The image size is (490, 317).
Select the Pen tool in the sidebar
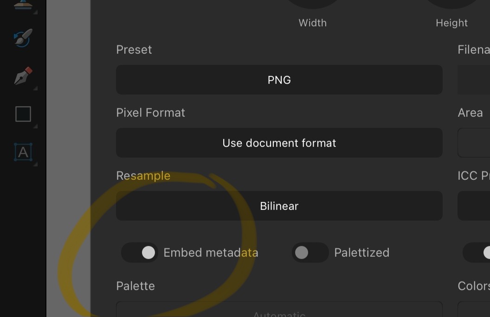click(23, 76)
